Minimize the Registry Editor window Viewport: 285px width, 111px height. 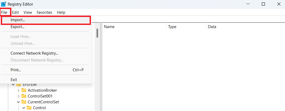pyautogui.click(x=247, y=4)
